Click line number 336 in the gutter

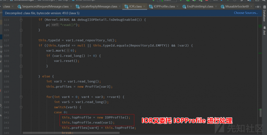[6, 87]
